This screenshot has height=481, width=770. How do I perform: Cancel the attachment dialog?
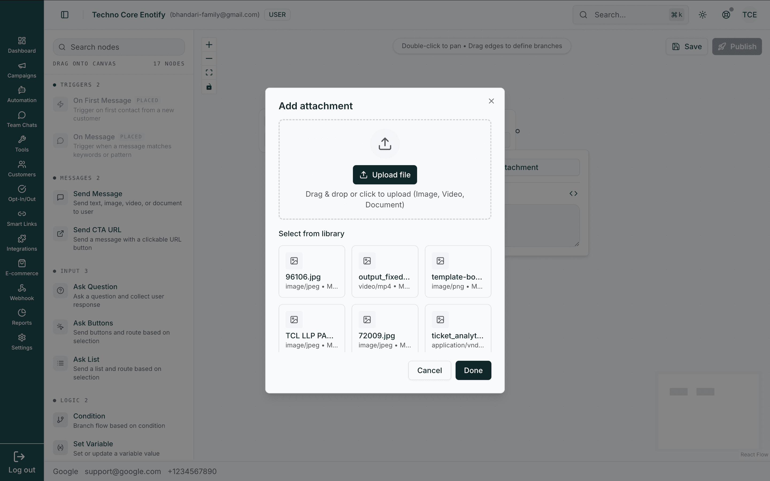click(430, 370)
